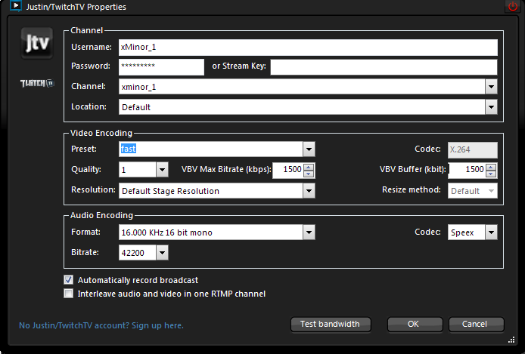Open the Quality dropdown
The height and width of the screenshot is (354, 525).
click(x=162, y=170)
